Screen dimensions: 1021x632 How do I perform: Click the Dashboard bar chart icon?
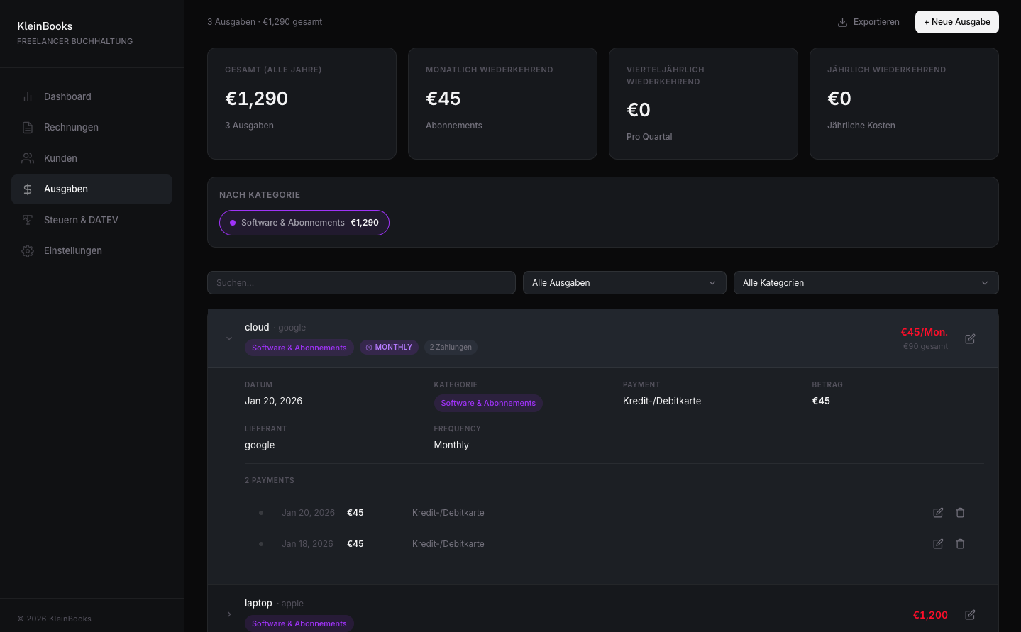click(28, 97)
